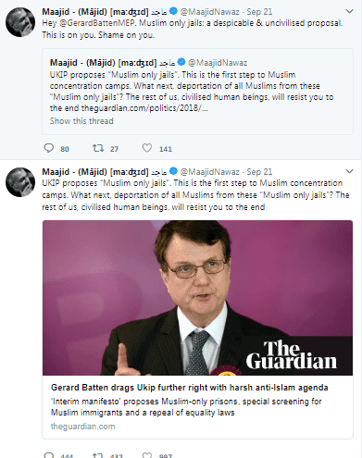
Task: Click the @GerardBattenMEP mention link
Action: (x=97, y=23)
